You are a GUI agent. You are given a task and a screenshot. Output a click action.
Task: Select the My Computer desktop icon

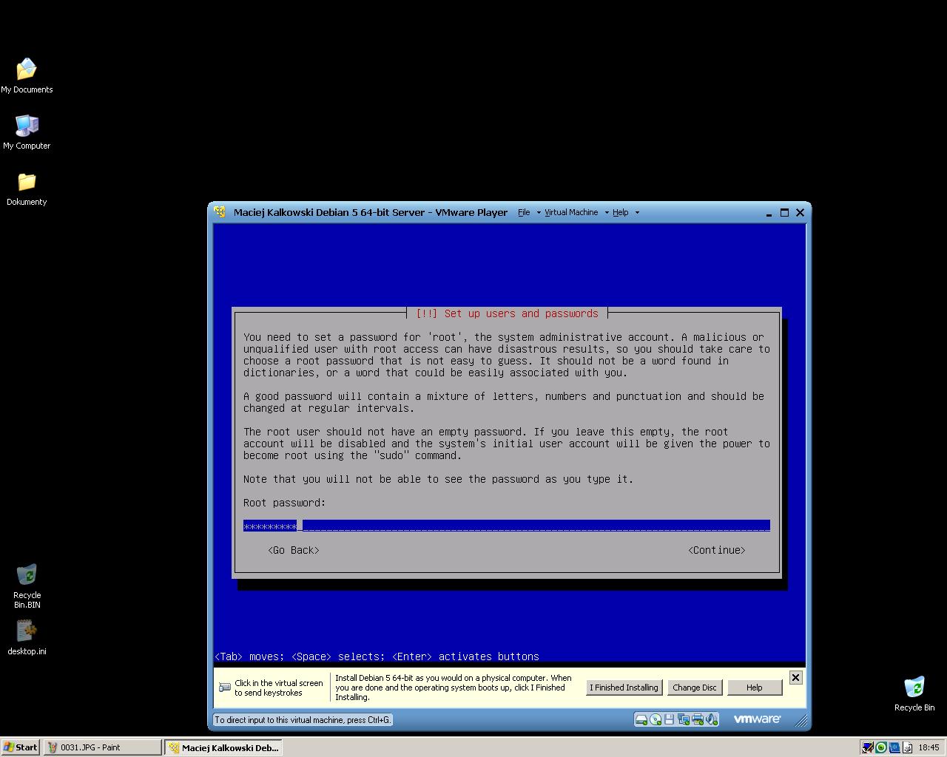click(27, 132)
